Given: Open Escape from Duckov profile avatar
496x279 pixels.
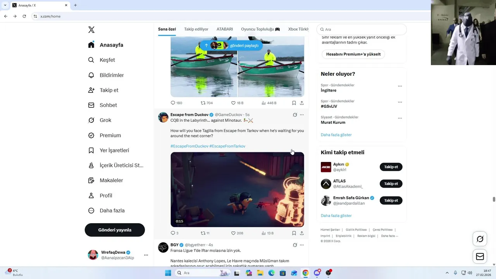Looking at the screenshot, I should tap(163, 117).
